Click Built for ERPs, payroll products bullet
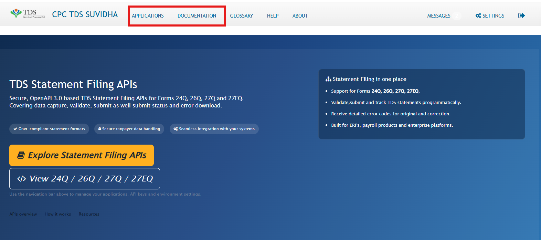 point(392,125)
